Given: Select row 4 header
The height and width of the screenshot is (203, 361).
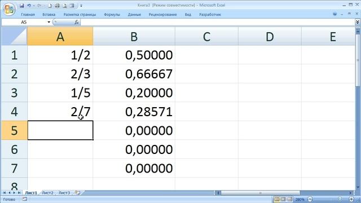Looking at the screenshot, I should point(14,112).
